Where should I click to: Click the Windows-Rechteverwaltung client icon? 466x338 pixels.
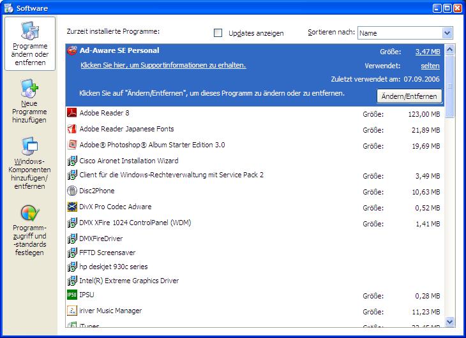pyautogui.click(x=72, y=175)
